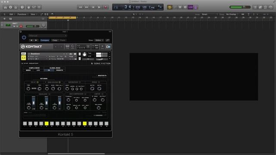Image resolution: width=276 pixels, height=155 pixels.
Task: Click the Rewind transport button
Action: click(x=80, y=7)
